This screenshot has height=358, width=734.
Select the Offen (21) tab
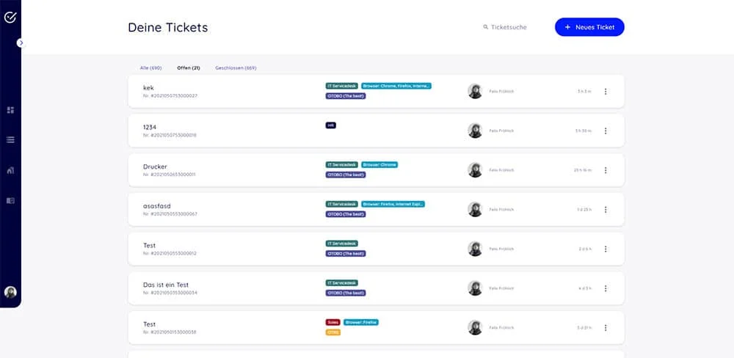[189, 67]
